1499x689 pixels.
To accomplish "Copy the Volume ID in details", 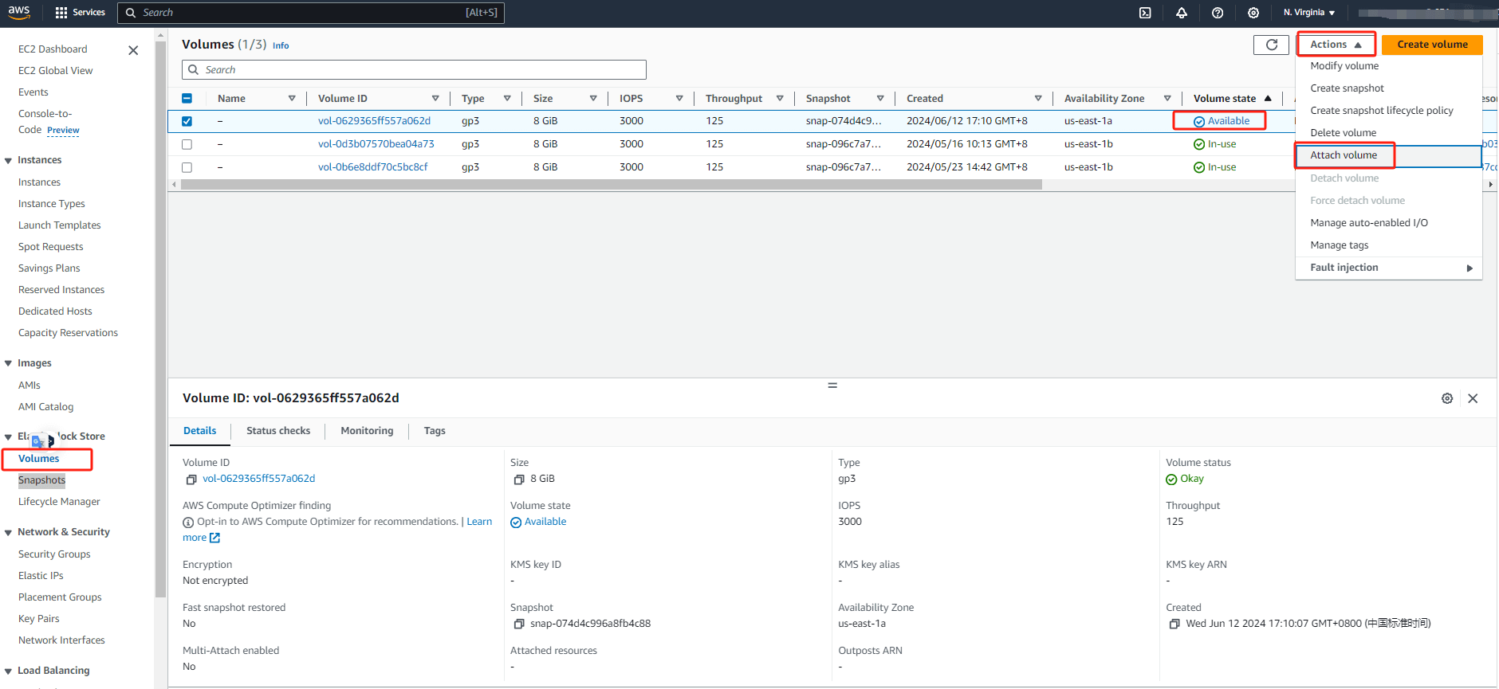I will [191, 480].
